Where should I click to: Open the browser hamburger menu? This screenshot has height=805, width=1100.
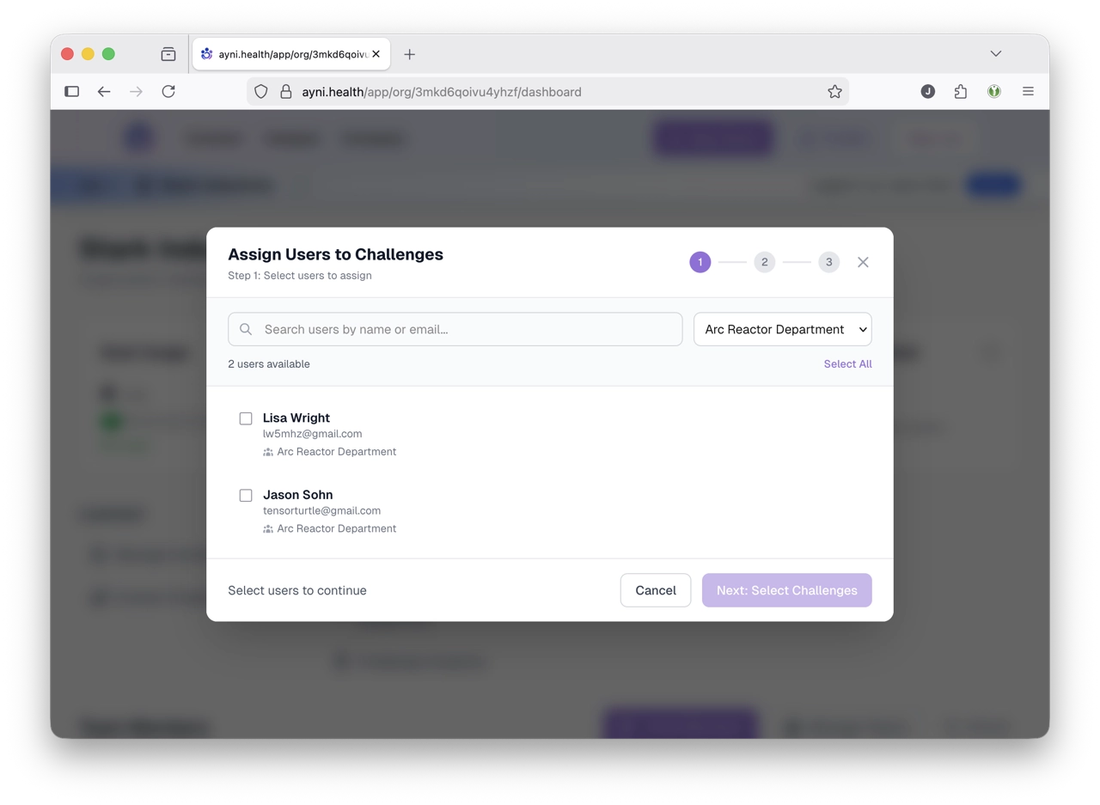coord(1028,91)
